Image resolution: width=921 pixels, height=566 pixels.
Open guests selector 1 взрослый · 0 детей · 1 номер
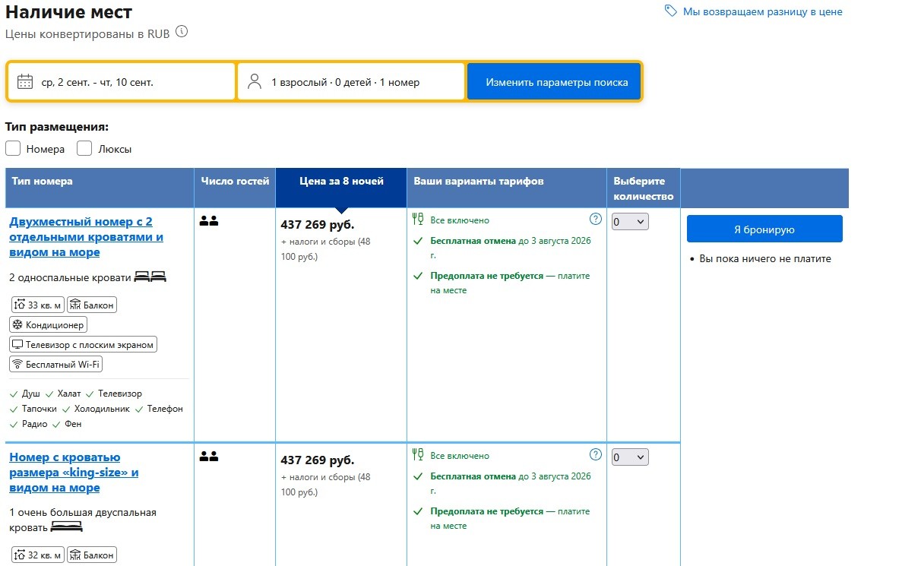pyautogui.click(x=351, y=81)
